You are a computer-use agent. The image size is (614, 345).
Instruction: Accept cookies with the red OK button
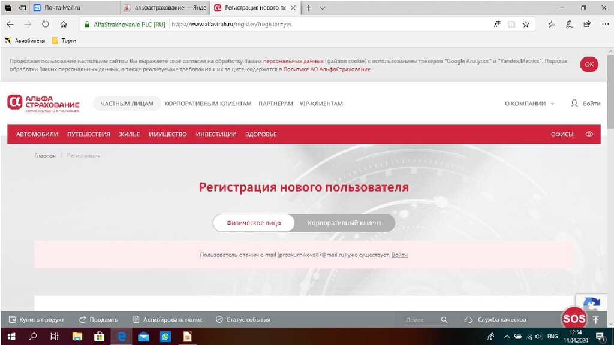pos(589,65)
